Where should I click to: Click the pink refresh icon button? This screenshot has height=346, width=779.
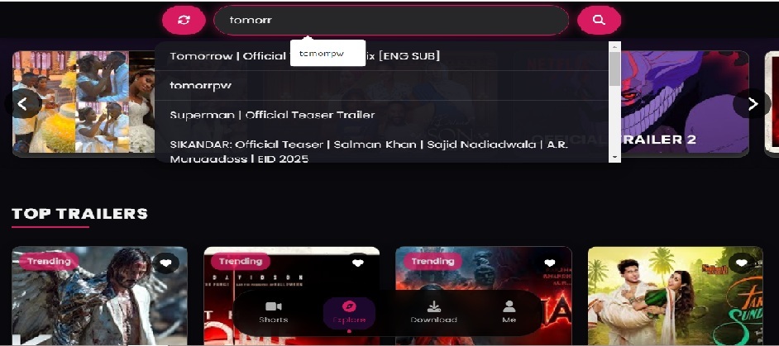pyautogui.click(x=184, y=21)
